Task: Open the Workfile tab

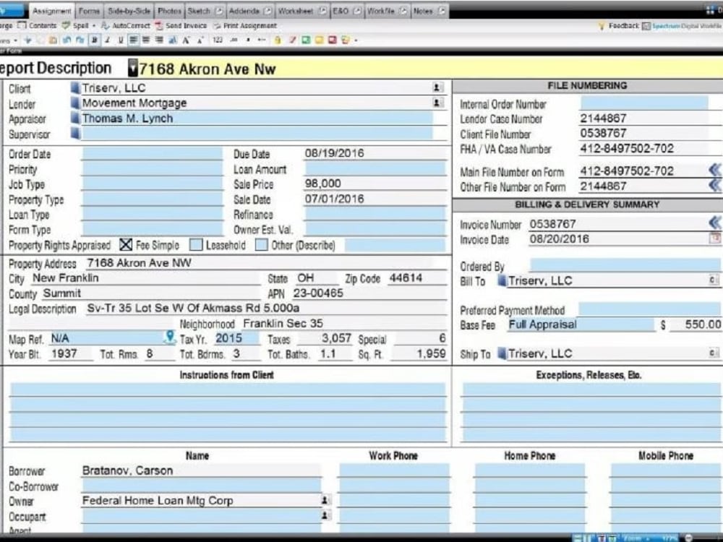Action: [388, 11]
